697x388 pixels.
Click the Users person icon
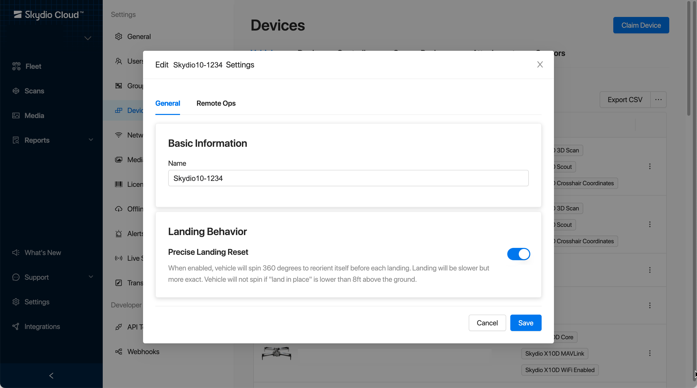click(x=118, y=61)
